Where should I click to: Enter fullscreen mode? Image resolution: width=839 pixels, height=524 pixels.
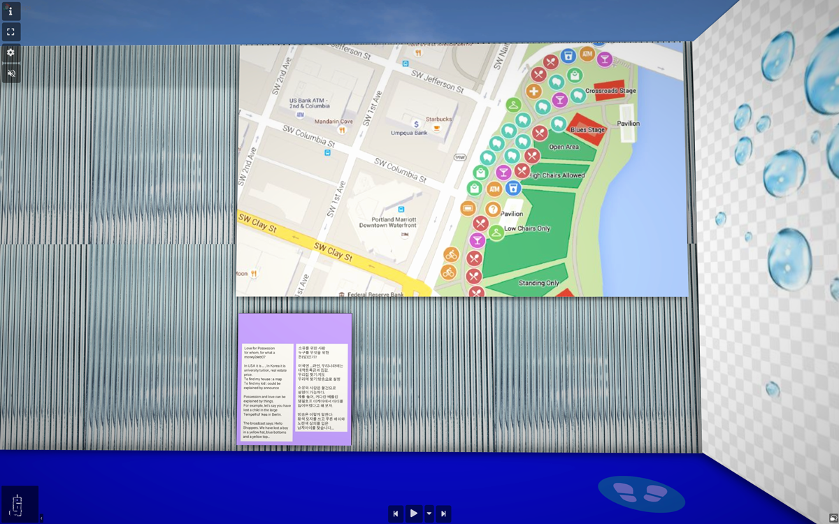(11, 31)
